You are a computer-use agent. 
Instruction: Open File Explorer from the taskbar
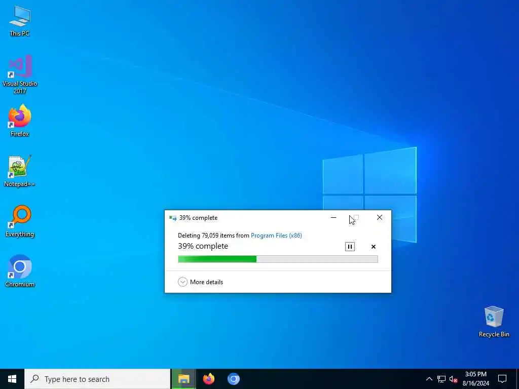tap(183, 379)
